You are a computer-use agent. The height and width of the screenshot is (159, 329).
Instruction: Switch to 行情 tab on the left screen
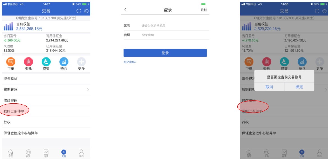[x=46, y=153]
